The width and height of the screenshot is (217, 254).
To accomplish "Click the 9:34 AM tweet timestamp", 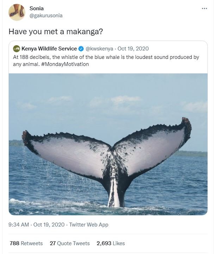I will pos(19,225).
